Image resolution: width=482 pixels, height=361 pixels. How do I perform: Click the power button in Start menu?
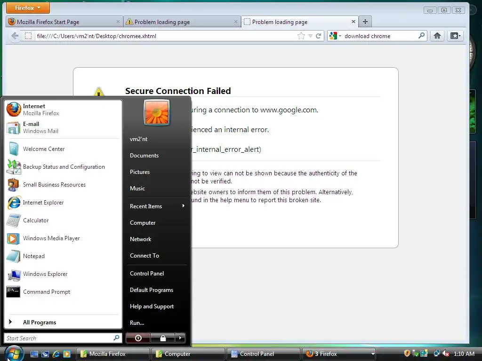(x=138, y=338)
